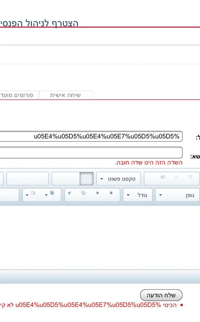Toggle bold formatting in the editor toolbar

coord(111,193)
